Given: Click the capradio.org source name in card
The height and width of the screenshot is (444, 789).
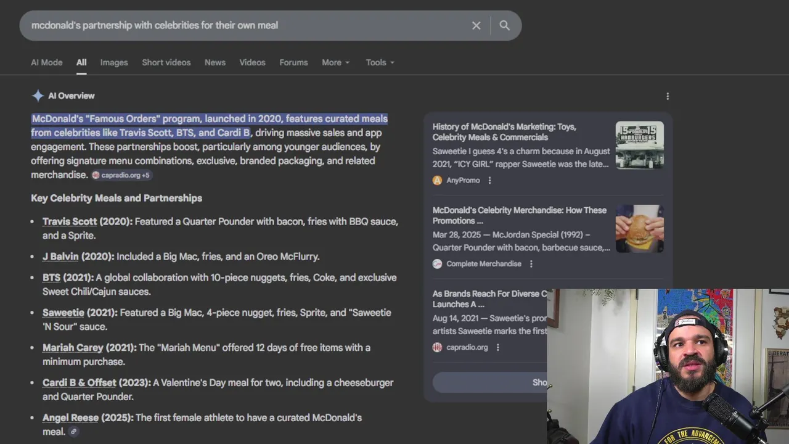Looking at the screenshot, I should point(467,347).
